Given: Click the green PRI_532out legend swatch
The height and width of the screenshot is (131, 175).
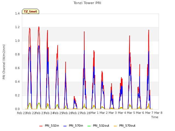Looking at the screenshot, I should coord(89,126).
